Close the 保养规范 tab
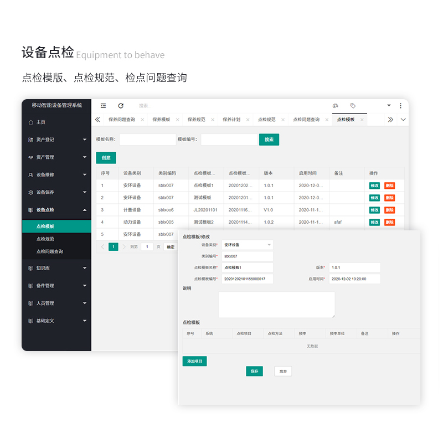The width and height of the screenshot is (443, 443). 213,120
